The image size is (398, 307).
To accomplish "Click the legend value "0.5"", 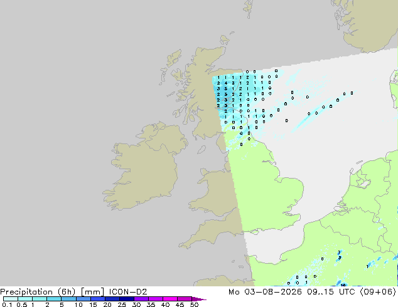I will tap(21, 304).
